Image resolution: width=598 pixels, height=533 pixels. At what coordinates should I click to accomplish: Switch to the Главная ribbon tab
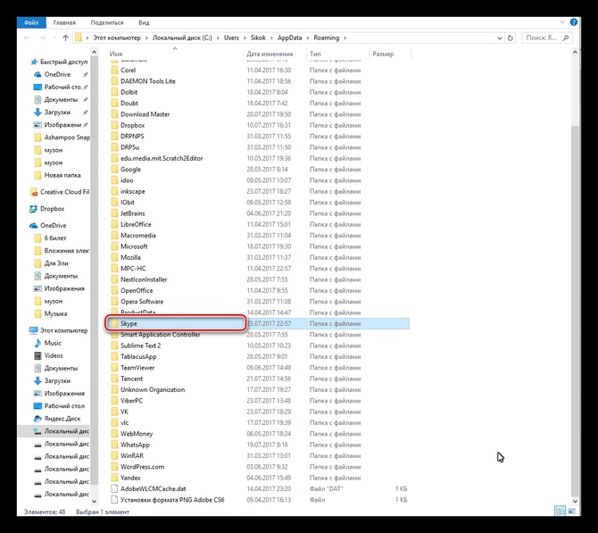pos(64,22)
